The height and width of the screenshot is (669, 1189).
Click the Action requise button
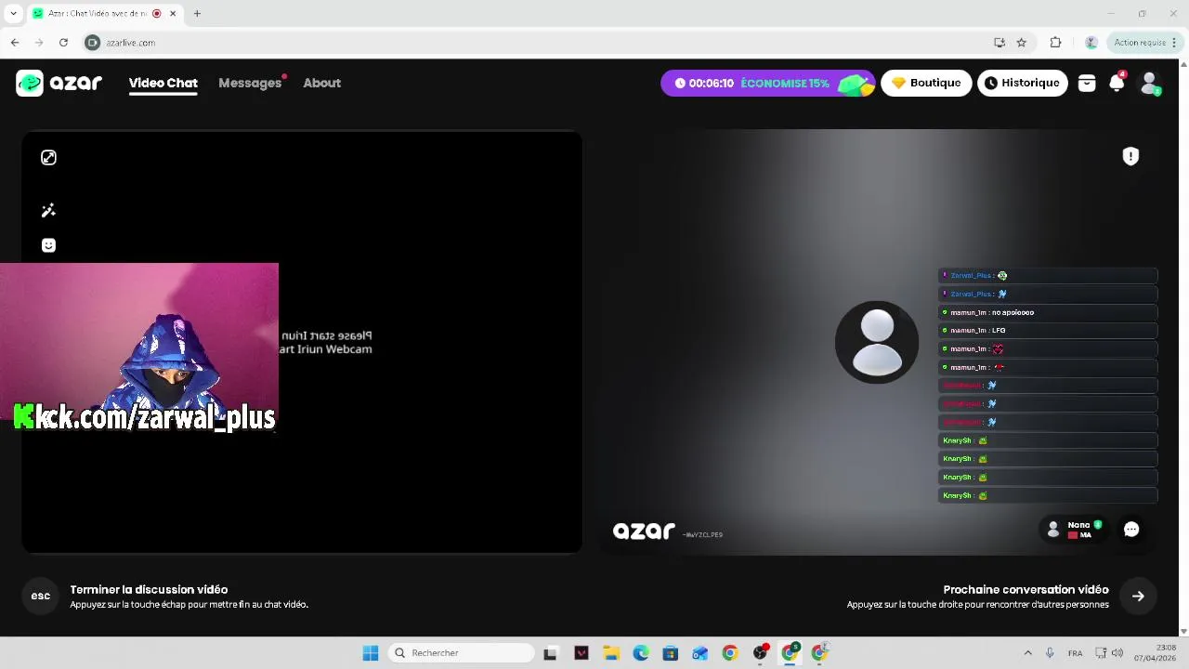click(x=1144, y=43)
